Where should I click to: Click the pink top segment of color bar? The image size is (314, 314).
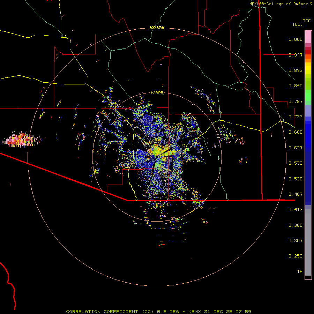(308, 37)
